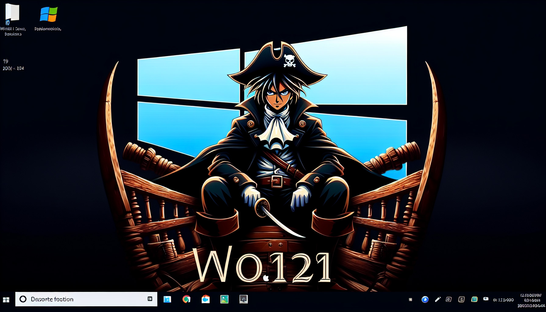Click the "19" text on the desktop
The image size is (546, 312).
[x=5, y=61]
